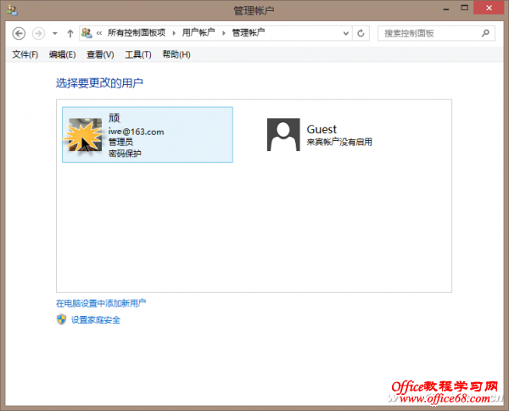This screenshot has height=411, width=509.
Task: Expand the hidden breadcrumb path chevrons
Action: click(99, 33)
